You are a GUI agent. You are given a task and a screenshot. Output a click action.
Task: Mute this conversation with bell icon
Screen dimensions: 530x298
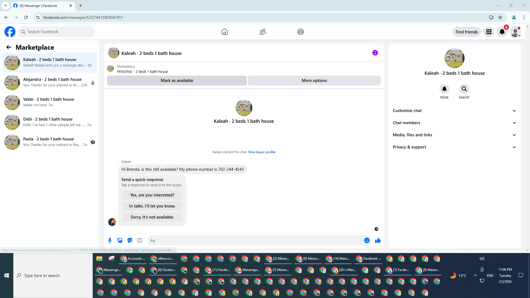[x=444, y=89]
